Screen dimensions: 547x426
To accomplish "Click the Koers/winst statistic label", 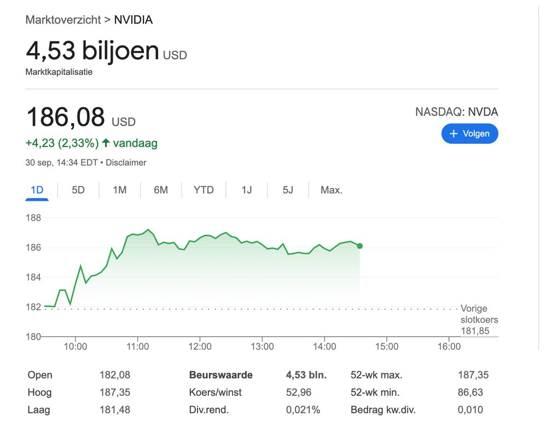I will (215, 392).
